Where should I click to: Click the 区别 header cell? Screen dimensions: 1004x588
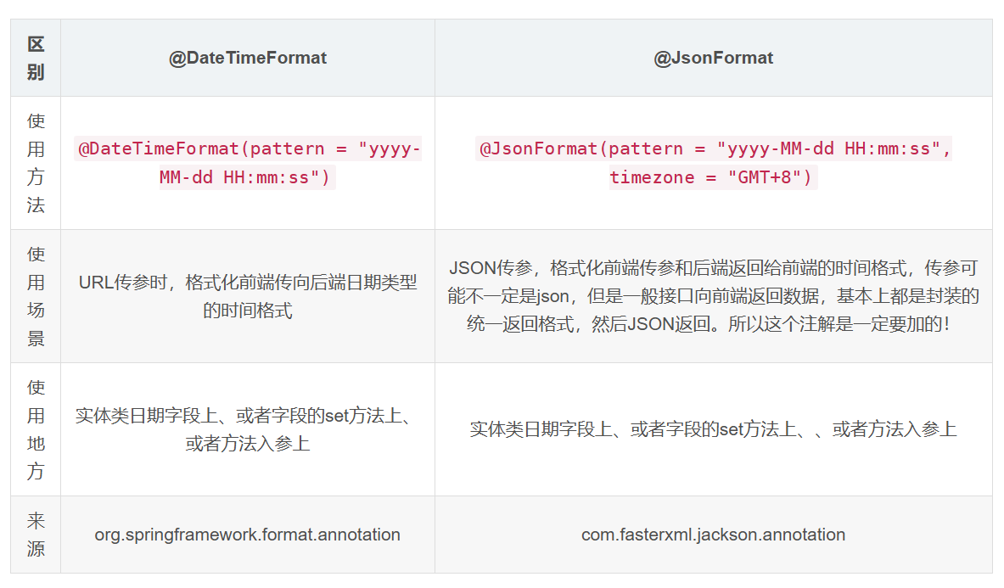(x=36, y=59)
